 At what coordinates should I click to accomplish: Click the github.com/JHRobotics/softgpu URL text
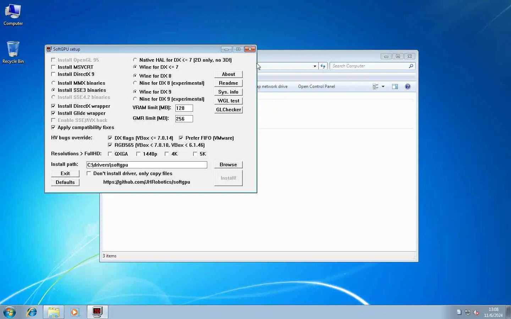click(x=147, y=182)
